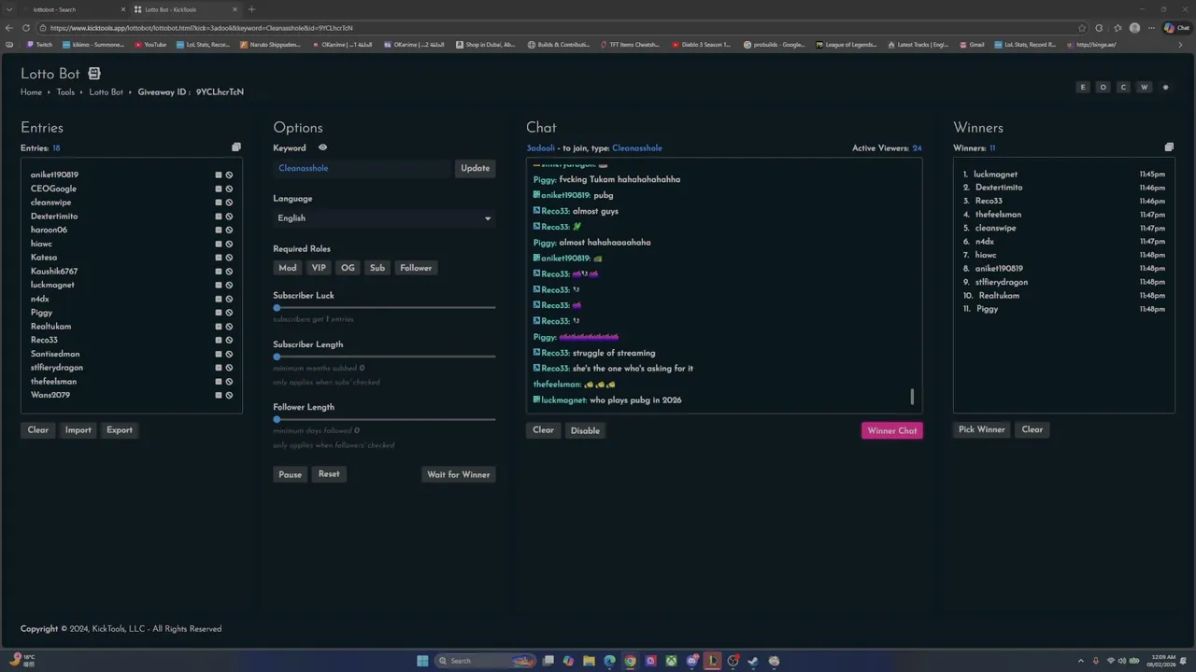1196x672 pixels.
Task: Remove luckmagnet entry via its minus-square icon
Action: [x=219, y=285]
